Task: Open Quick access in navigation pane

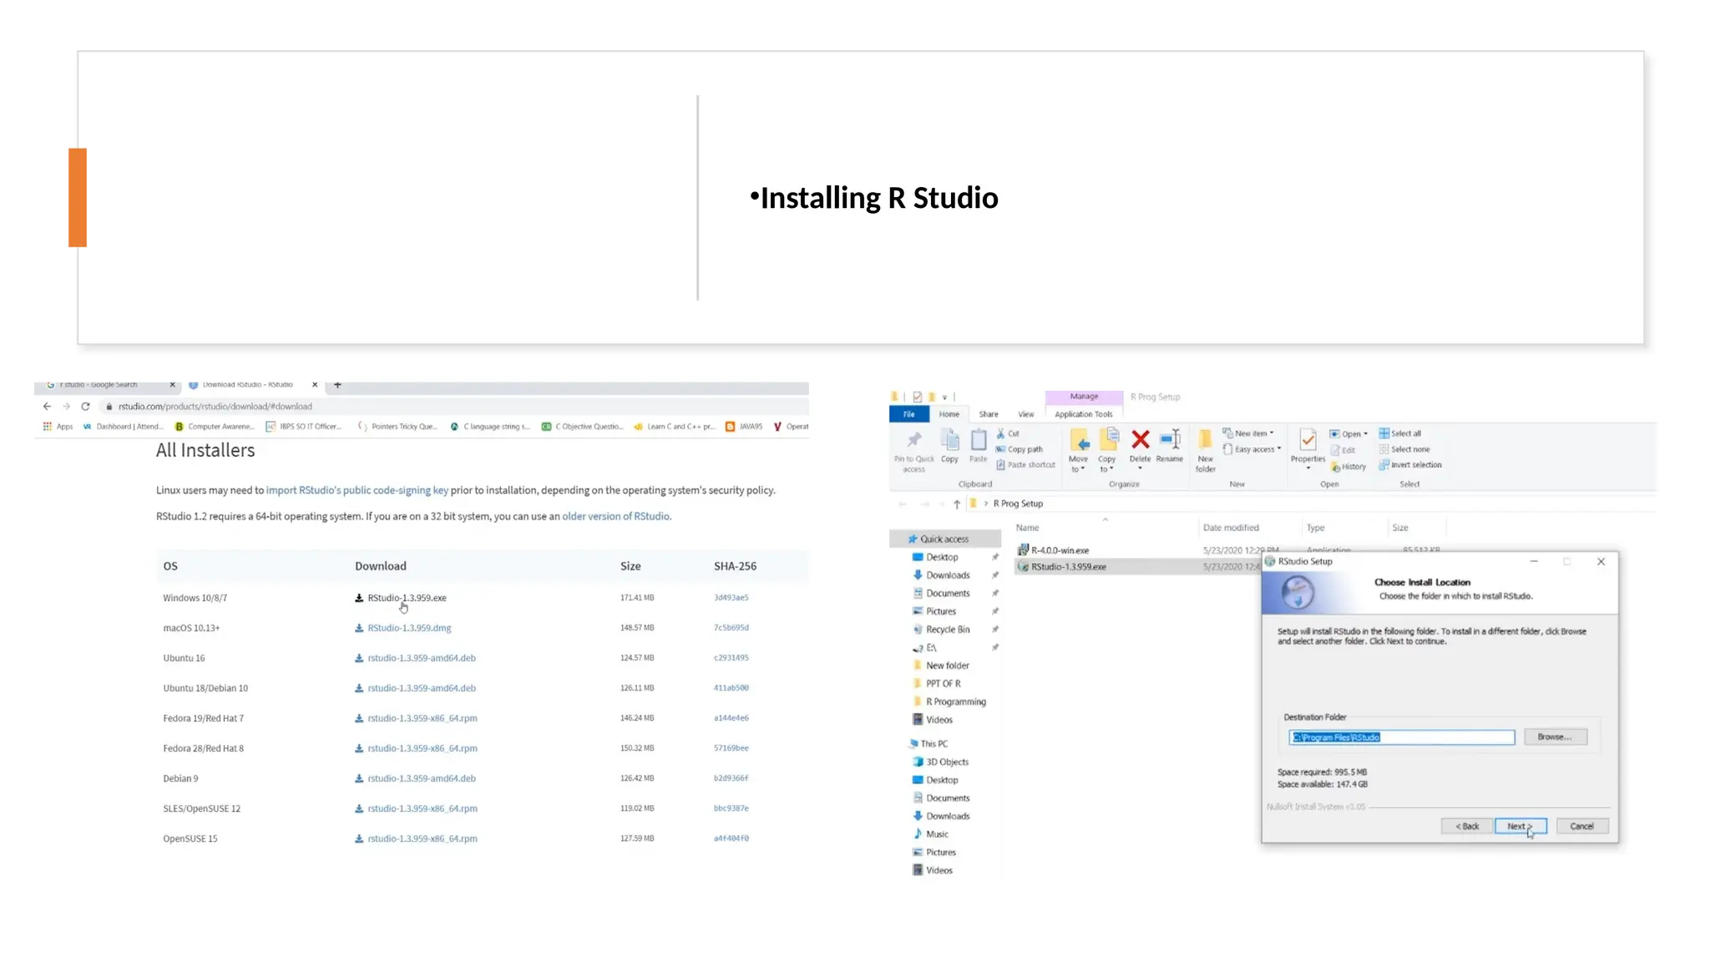Action: coord(944,539)
